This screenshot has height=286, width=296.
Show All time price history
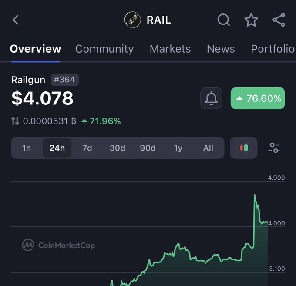(x=208, y=148)
